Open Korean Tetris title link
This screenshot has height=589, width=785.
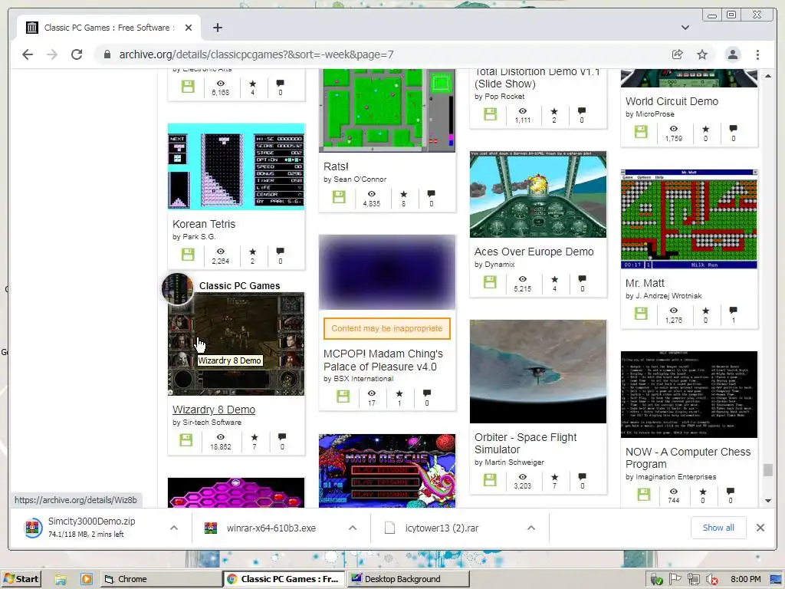click(x=204, y=224)
